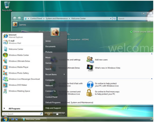Click James user picture in Welcome Center header

(x=15, y=24)
